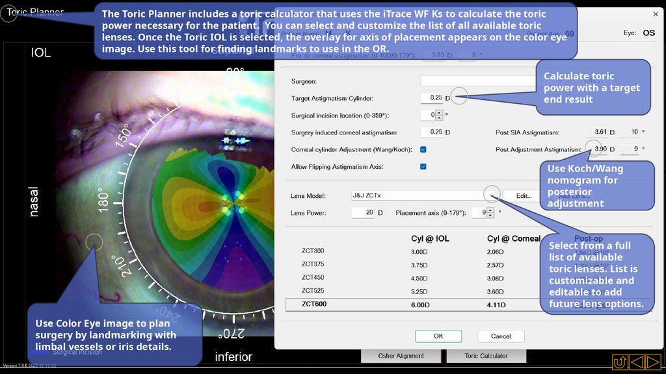Viewport: 666px width, 374px height.
Task: Click the color eye image with topography overlay
Action: (x=166, y=203)
